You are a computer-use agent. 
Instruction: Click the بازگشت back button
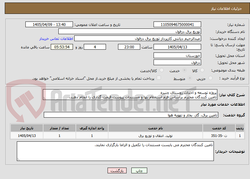pyautogui.click(x=117, y=170)
